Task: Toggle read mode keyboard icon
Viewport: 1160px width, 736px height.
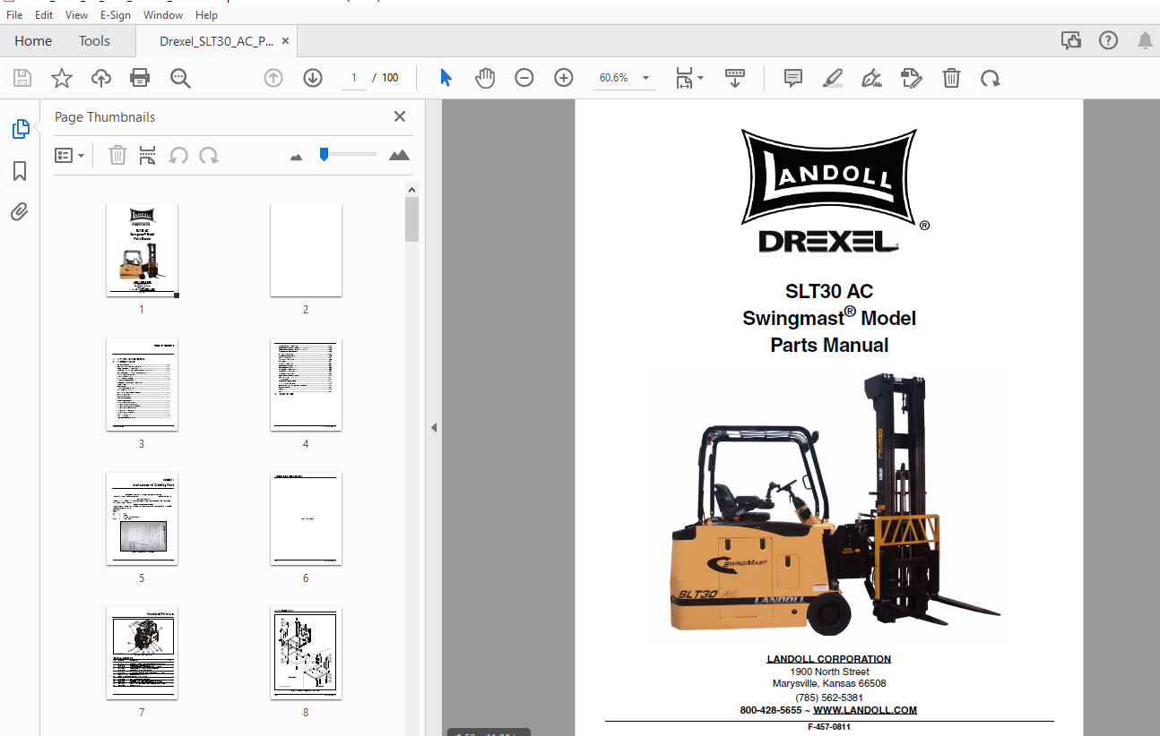Action: point(735,78)
